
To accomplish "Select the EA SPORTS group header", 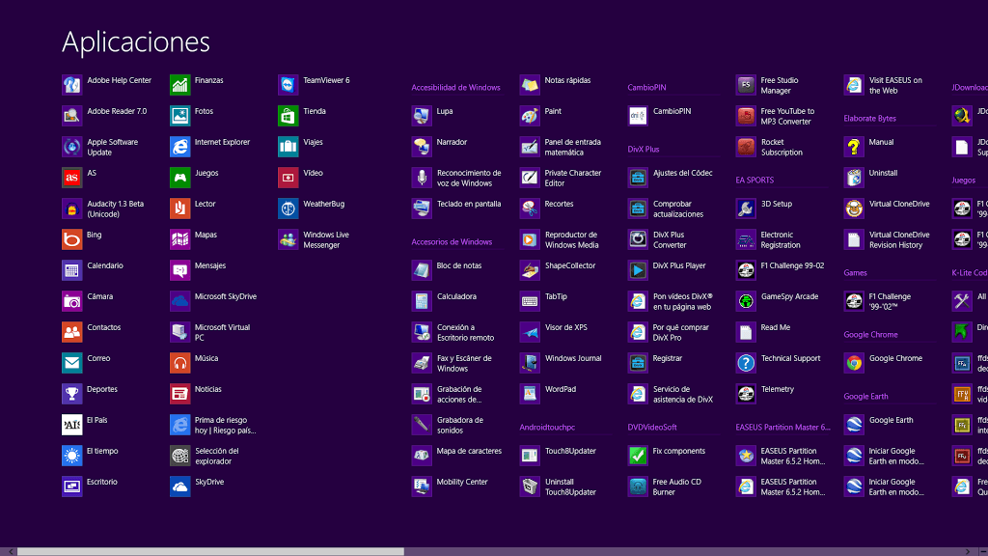I will pos(755,181).
